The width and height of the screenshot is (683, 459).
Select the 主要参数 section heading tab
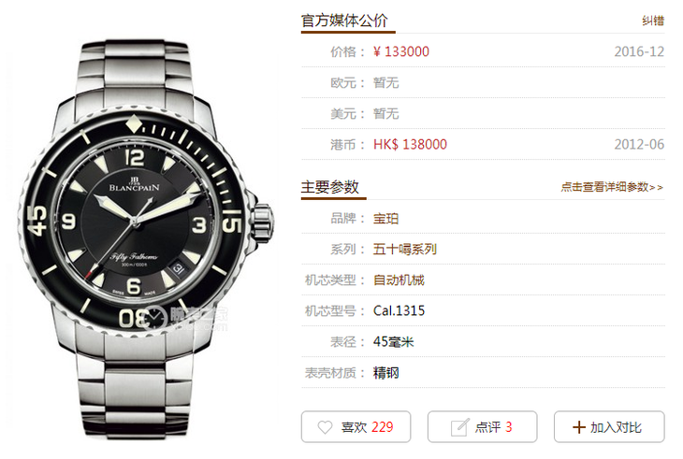click(x=329, y=187)
